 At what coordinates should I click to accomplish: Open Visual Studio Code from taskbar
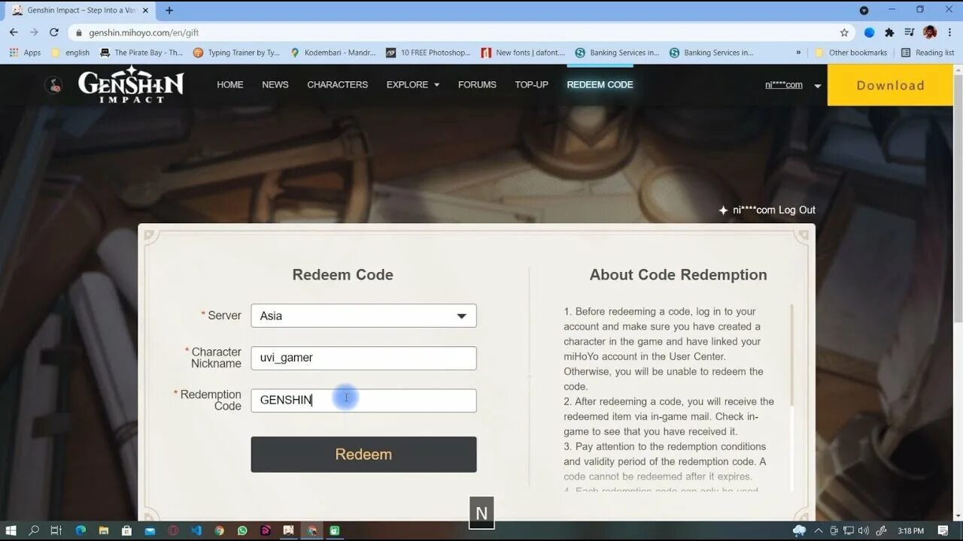(x=196, y=530)
